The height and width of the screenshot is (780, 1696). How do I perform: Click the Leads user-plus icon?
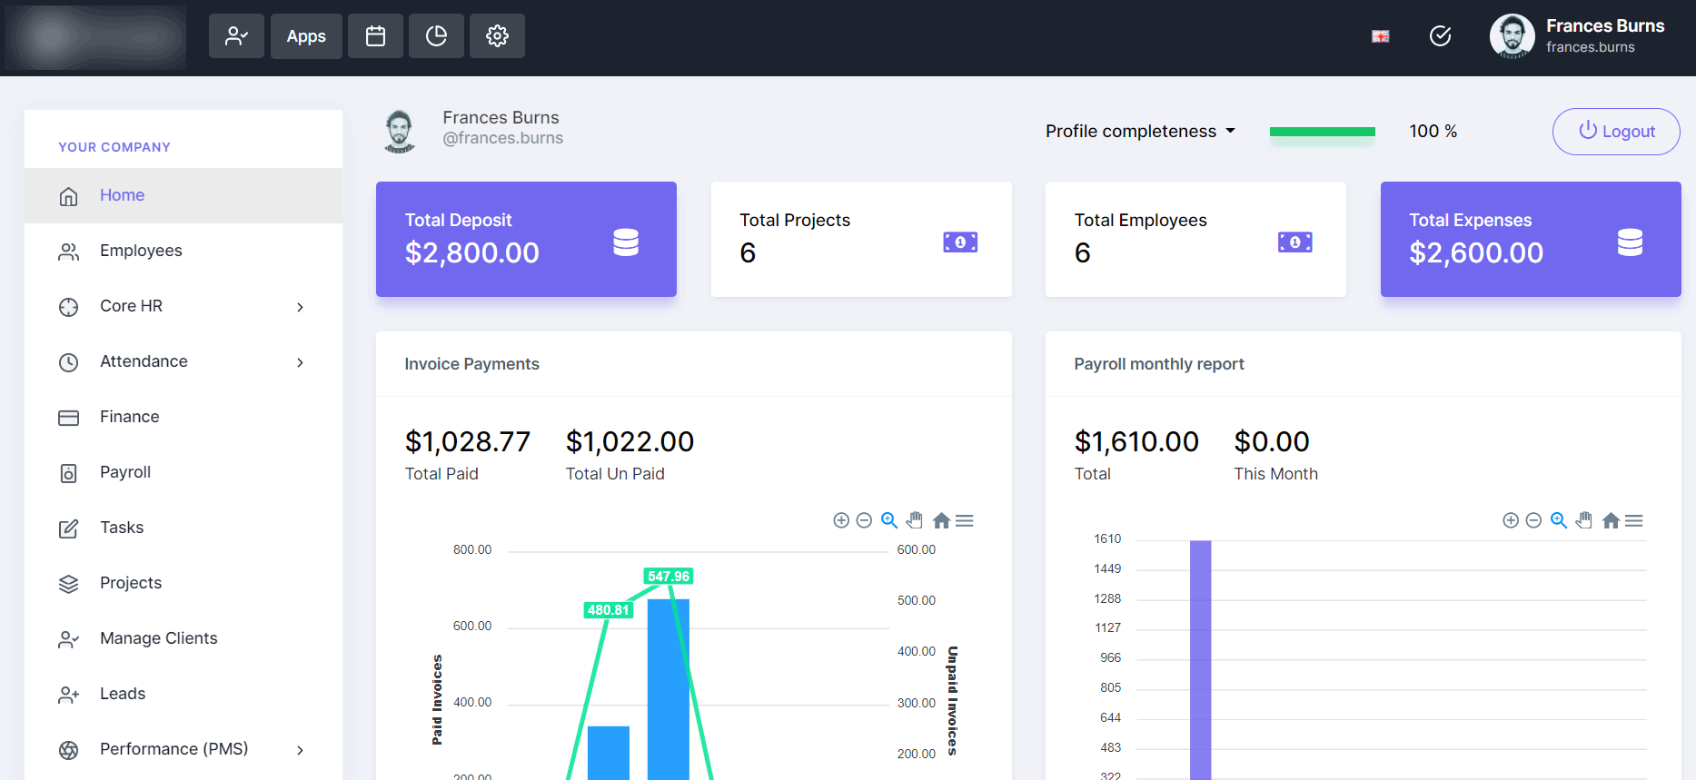[x=68, y=695]
